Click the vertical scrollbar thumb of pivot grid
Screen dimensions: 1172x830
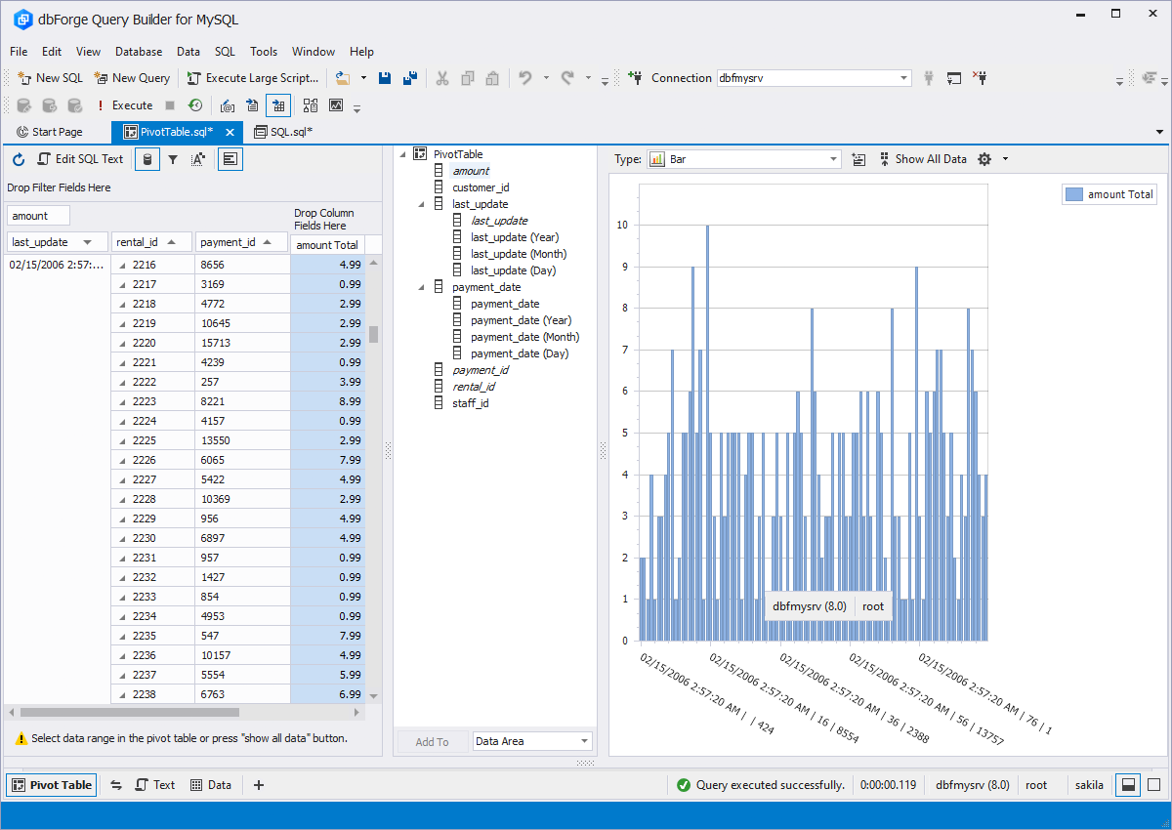(373, 334)
